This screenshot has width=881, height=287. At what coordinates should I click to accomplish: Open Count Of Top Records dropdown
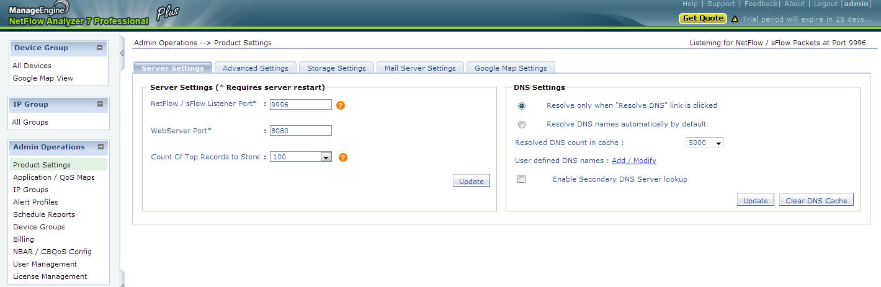[x=301, y=157]
